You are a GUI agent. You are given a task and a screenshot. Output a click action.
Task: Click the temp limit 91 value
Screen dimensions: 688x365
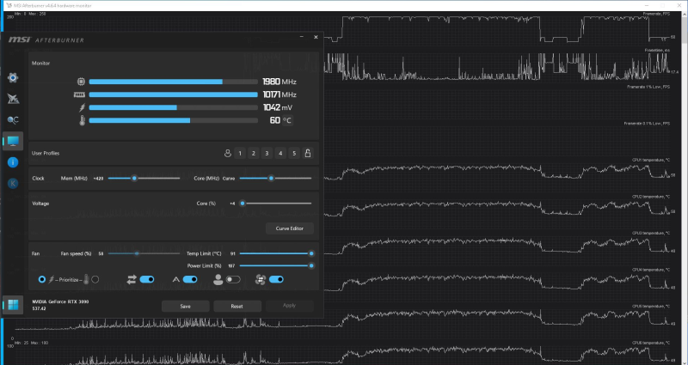coord(232,253)
